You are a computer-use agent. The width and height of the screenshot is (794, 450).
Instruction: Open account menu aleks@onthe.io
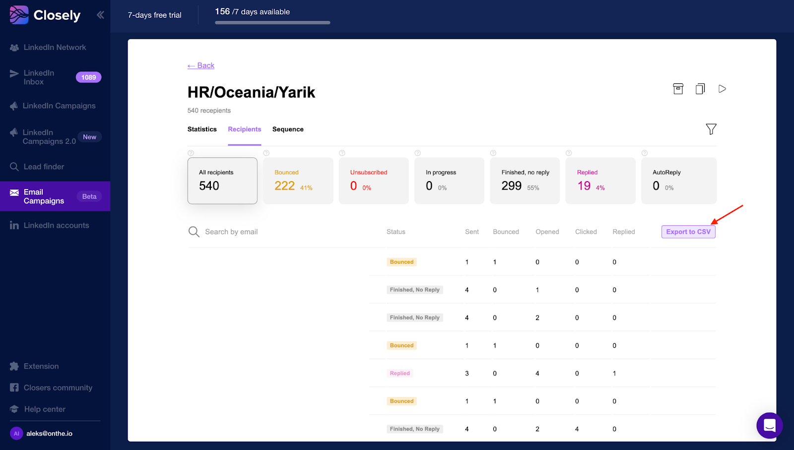[49, 434]
